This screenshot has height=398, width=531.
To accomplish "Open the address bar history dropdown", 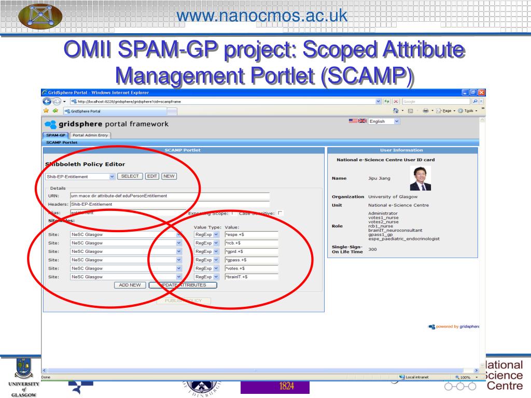I will pyautogui.click(x=378, y=101).
